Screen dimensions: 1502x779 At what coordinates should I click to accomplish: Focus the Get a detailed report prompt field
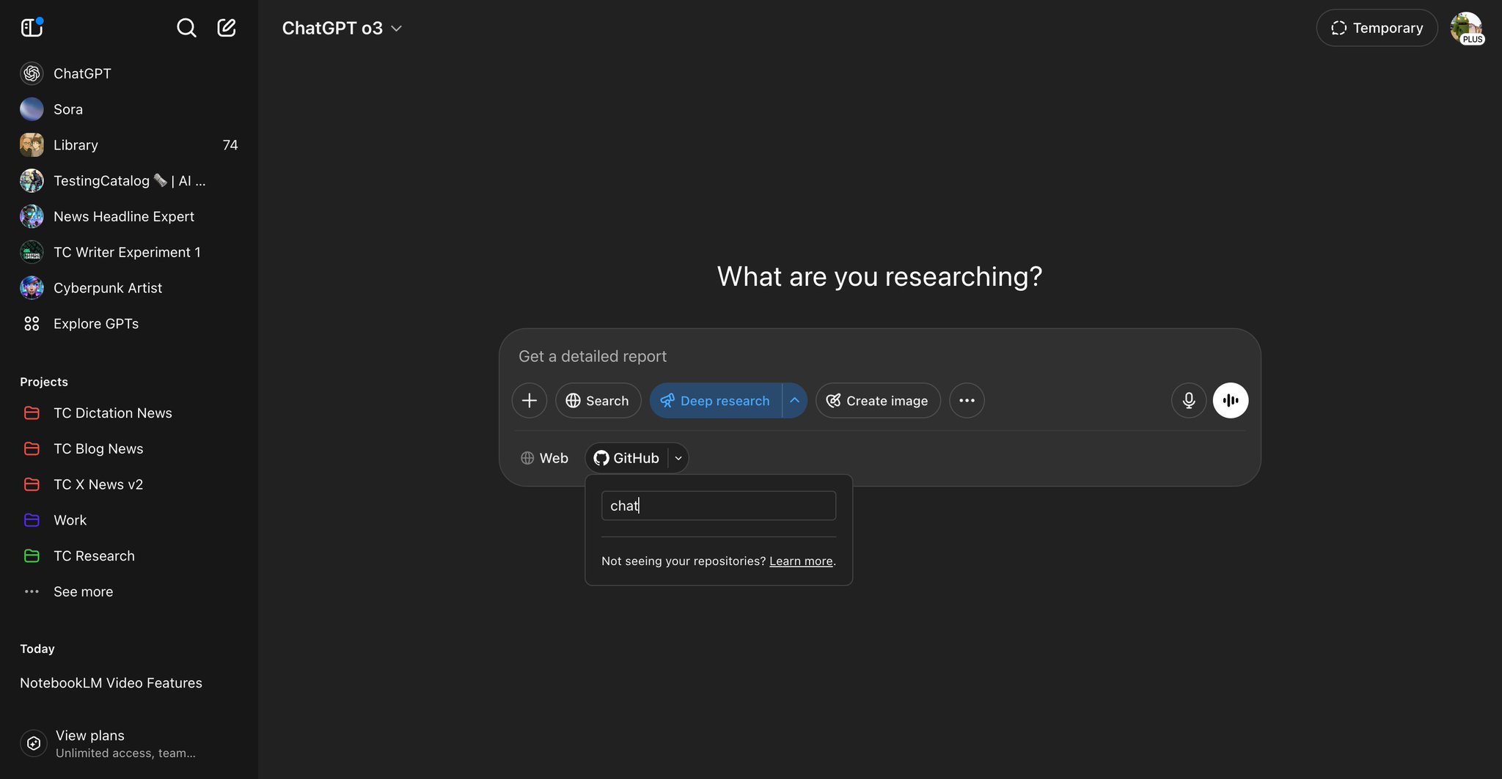[879, 356]
